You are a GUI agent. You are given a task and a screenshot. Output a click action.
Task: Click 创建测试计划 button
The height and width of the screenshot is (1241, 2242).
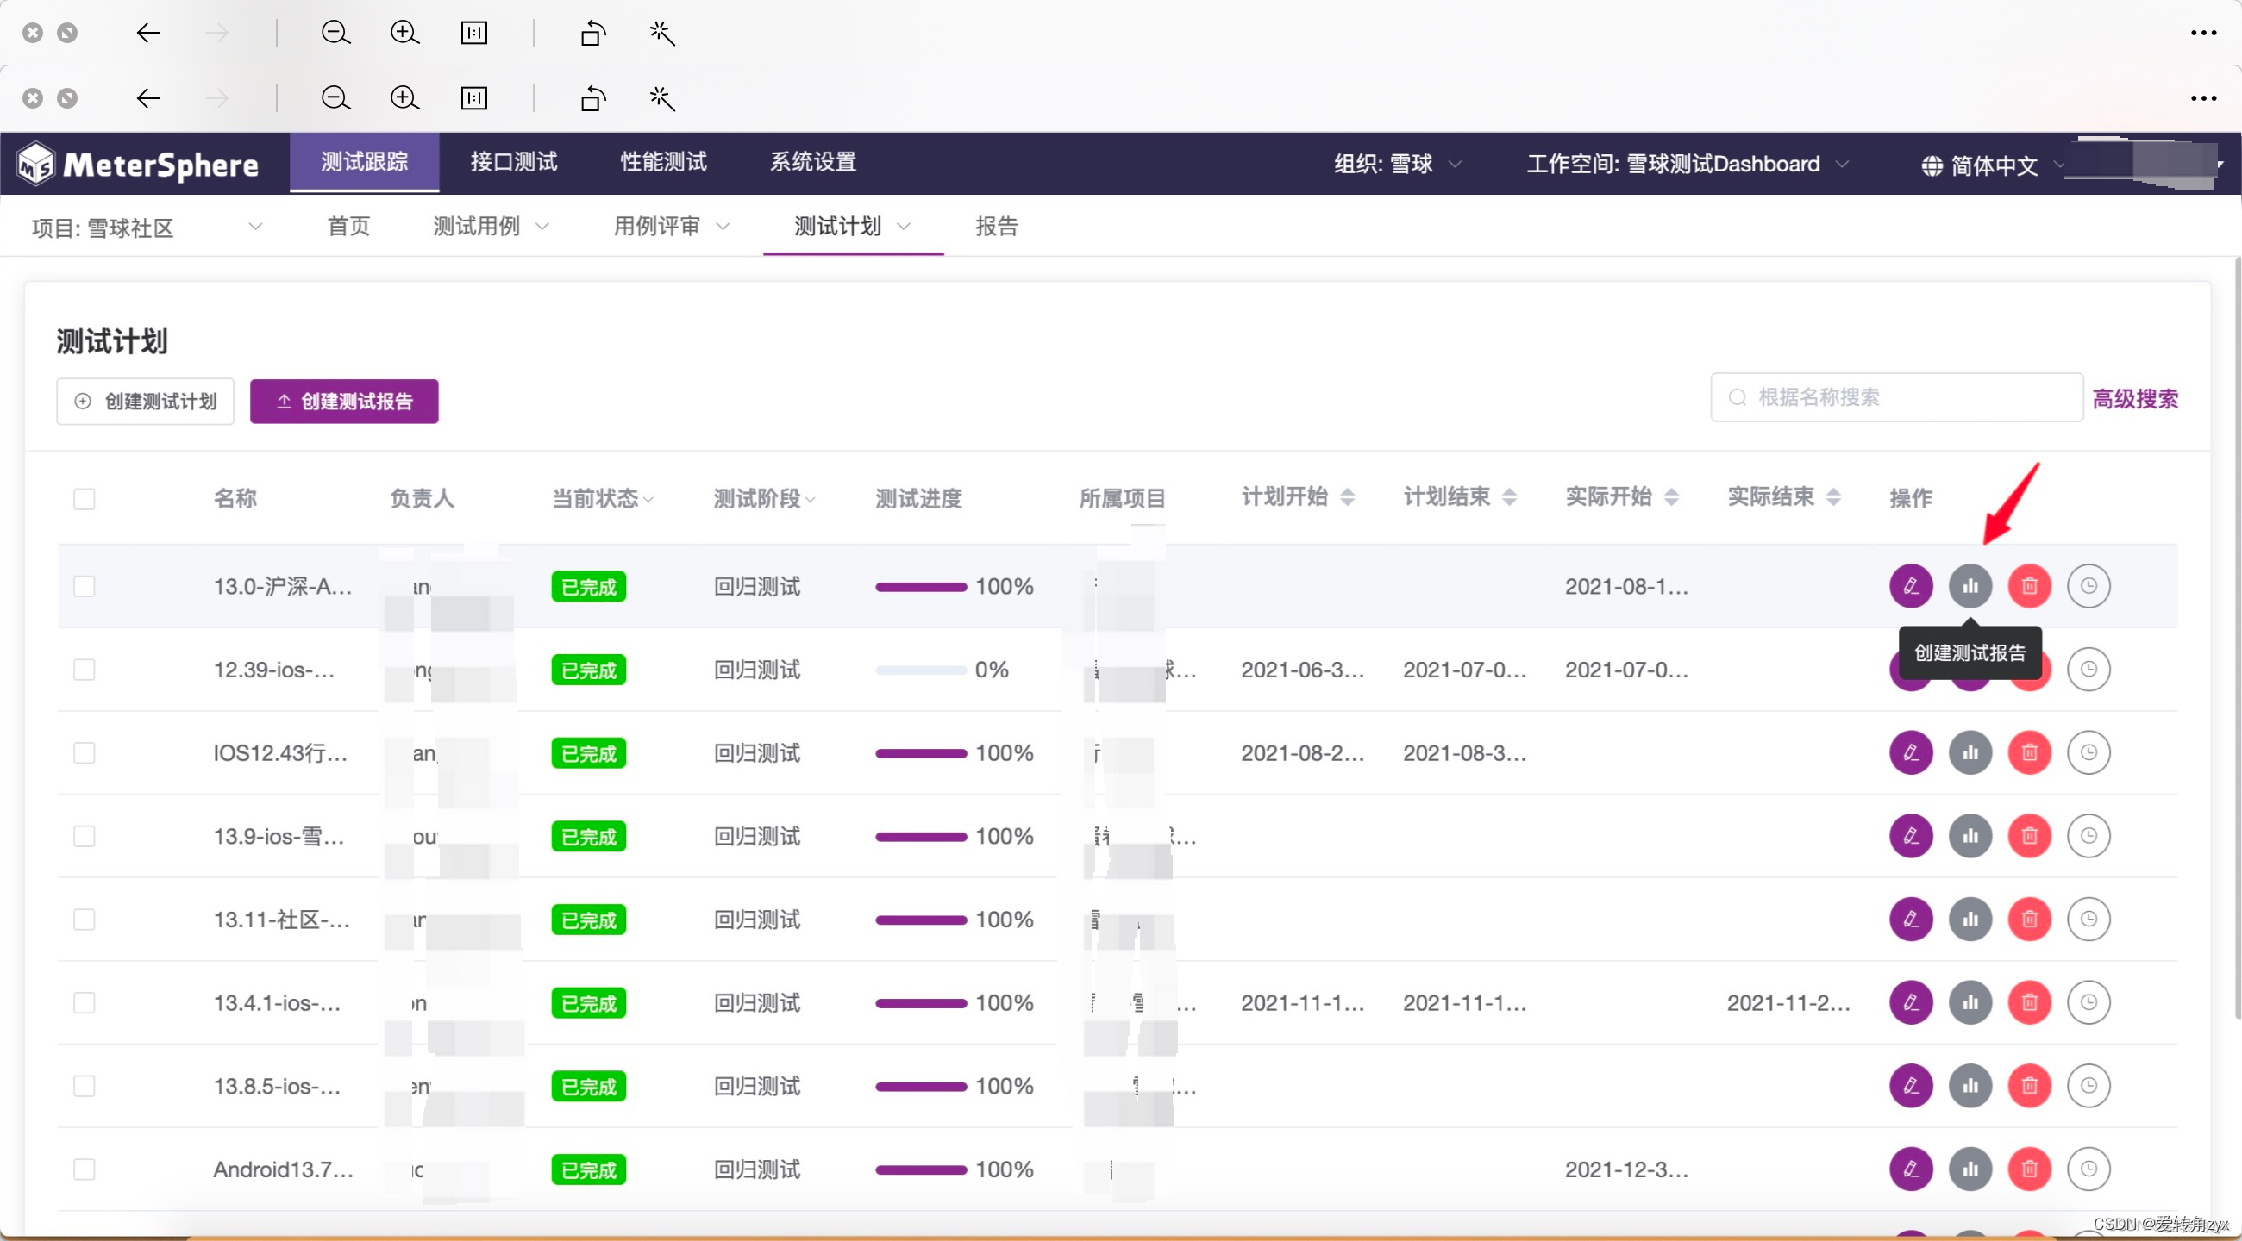point(146,402)
